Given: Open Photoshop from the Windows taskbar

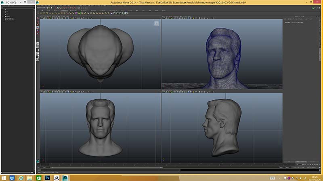Looking at the screenshot, I should [47, 177].
